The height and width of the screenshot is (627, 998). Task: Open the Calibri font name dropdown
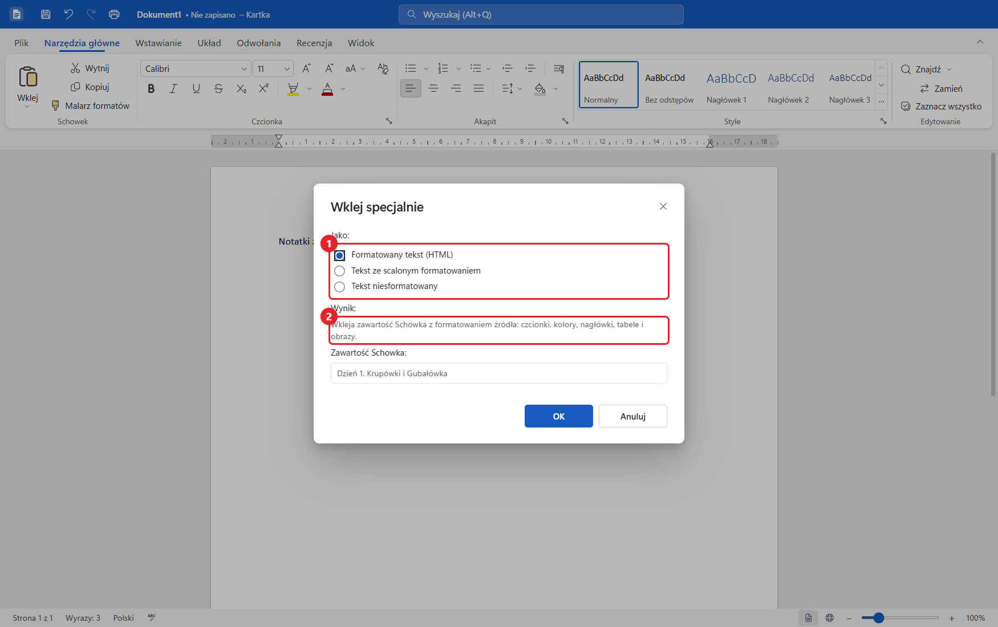pos(244,69)
